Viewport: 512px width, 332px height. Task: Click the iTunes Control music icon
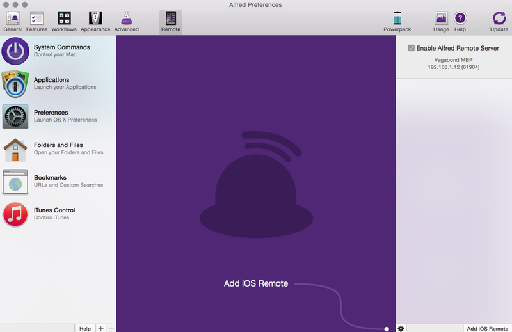pyautogui.click(x=15, y=214)
